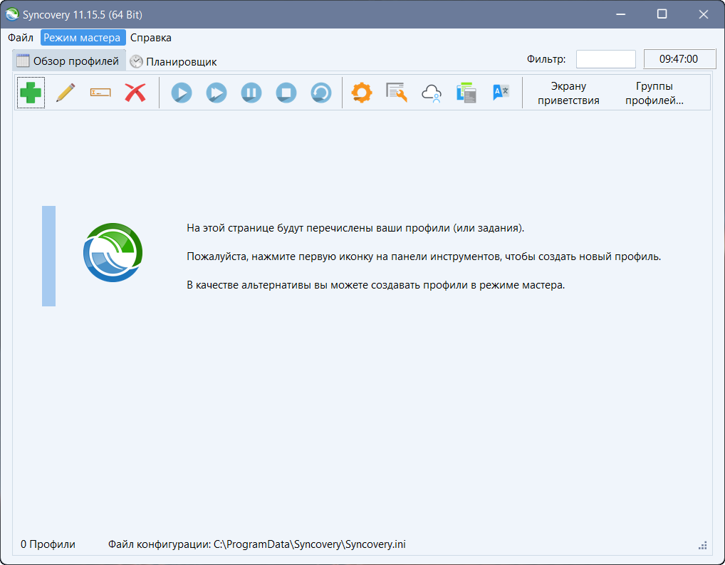Click the run profile play icon

(181, 93)
